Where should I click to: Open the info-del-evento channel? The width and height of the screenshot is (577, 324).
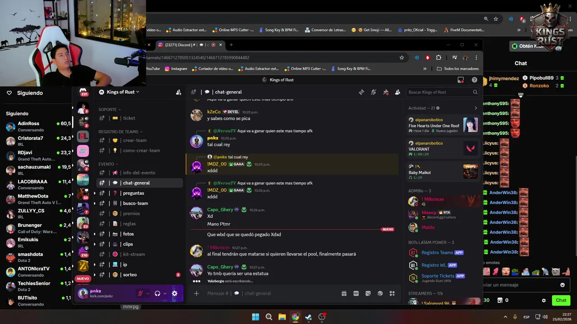click(140, 172)
